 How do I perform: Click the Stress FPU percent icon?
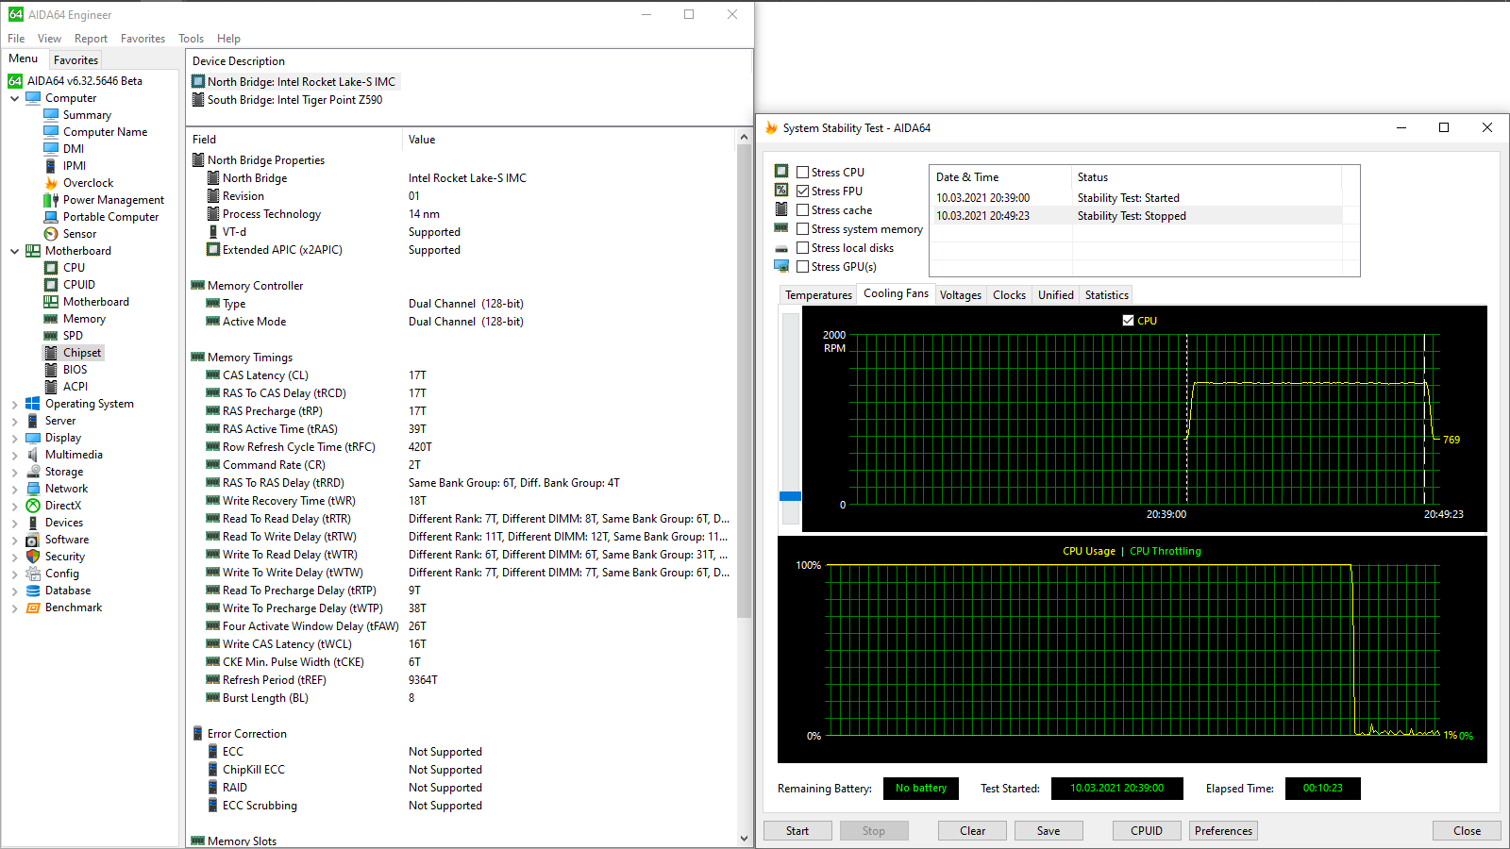pos(781,191)
